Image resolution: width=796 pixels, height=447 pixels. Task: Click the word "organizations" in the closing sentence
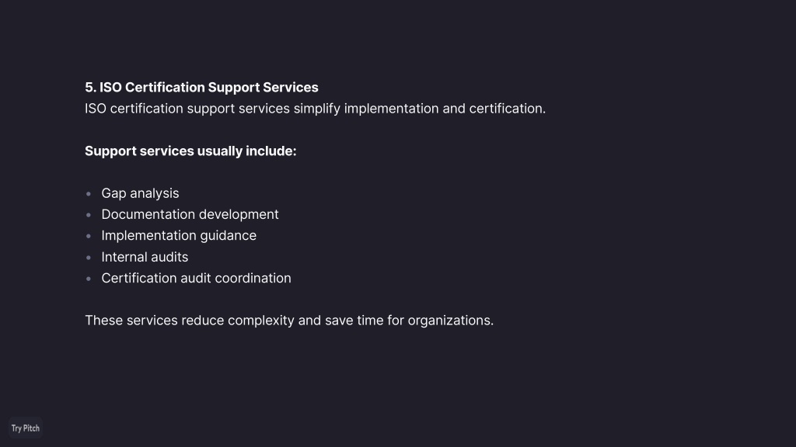pos(450,321)
